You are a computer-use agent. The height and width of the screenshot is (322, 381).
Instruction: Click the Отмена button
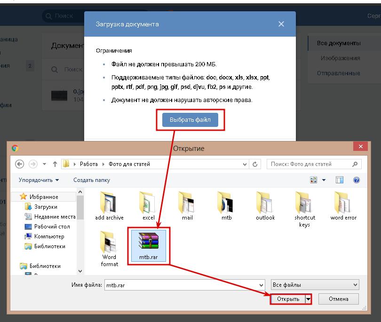(x=339, y=299)
